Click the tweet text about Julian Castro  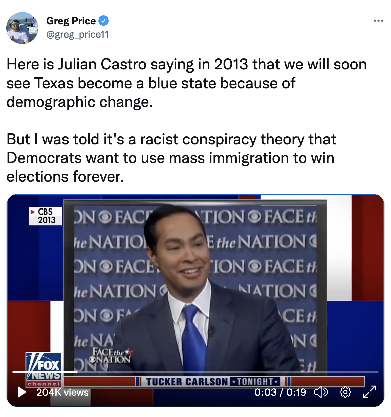point(186,83)
